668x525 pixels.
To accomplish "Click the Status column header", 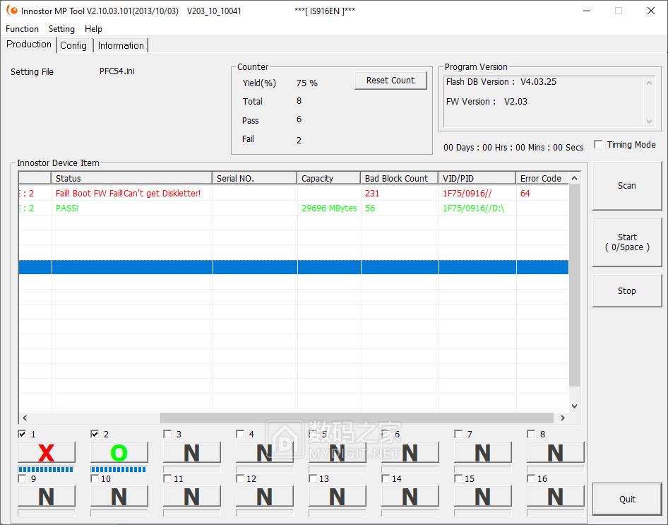I will (x=131, y=178).
